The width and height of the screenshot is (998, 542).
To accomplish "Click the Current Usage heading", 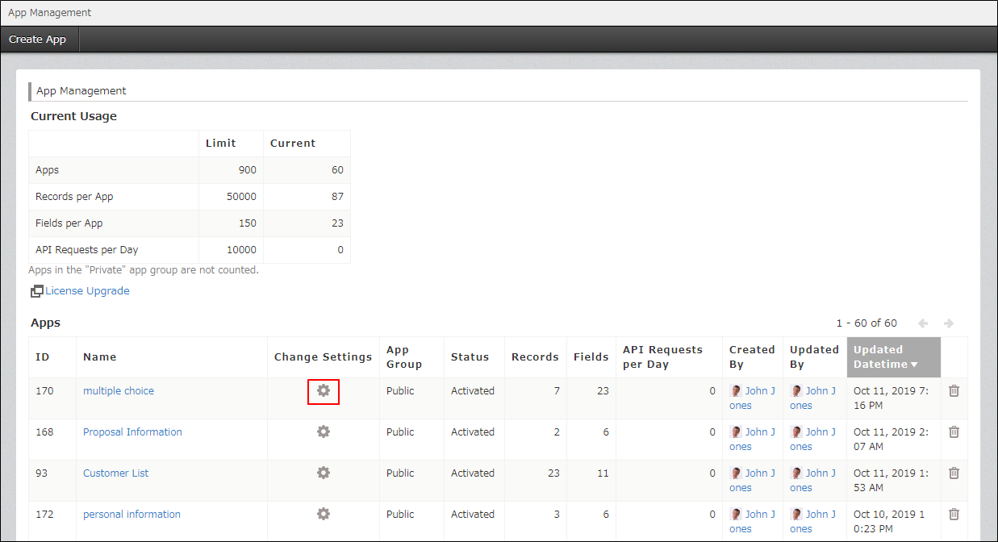I will tap(73, 116).
